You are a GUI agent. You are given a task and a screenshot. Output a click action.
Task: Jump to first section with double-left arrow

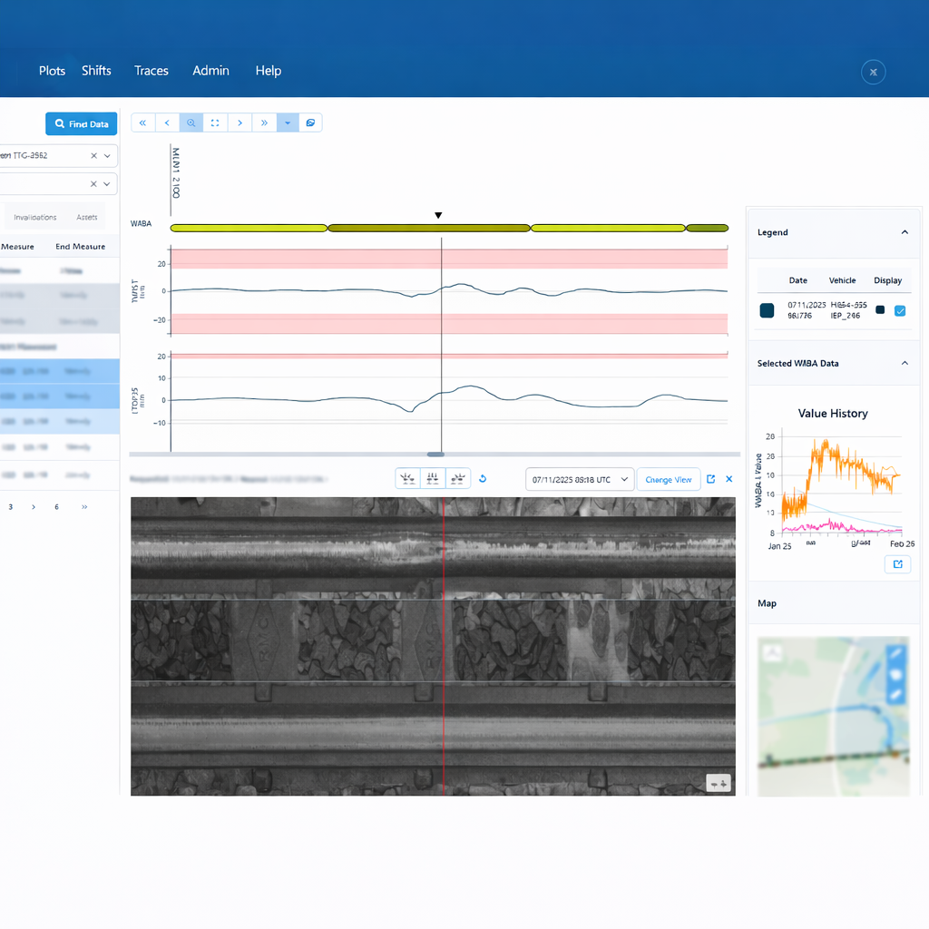(x=142, y=122)
